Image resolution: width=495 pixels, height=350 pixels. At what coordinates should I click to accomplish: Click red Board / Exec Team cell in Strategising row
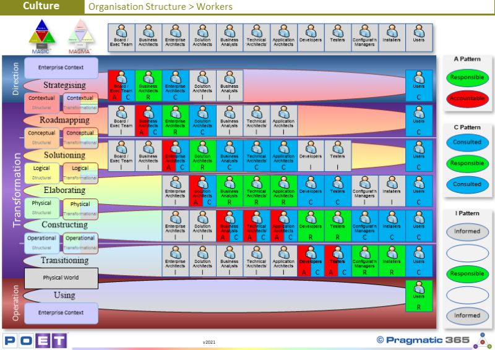click(121, 85)
